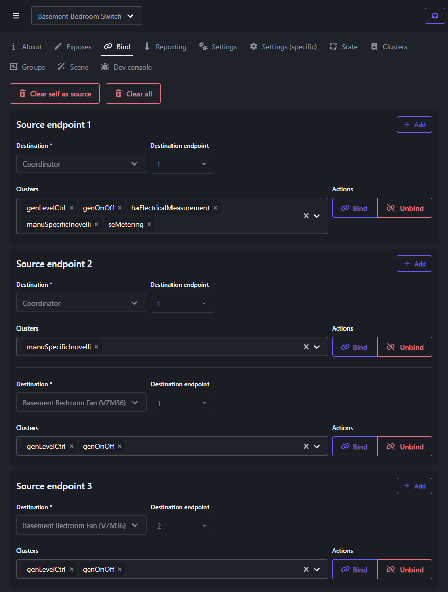Switch to the Reporting tab

(x=165, y=47)
